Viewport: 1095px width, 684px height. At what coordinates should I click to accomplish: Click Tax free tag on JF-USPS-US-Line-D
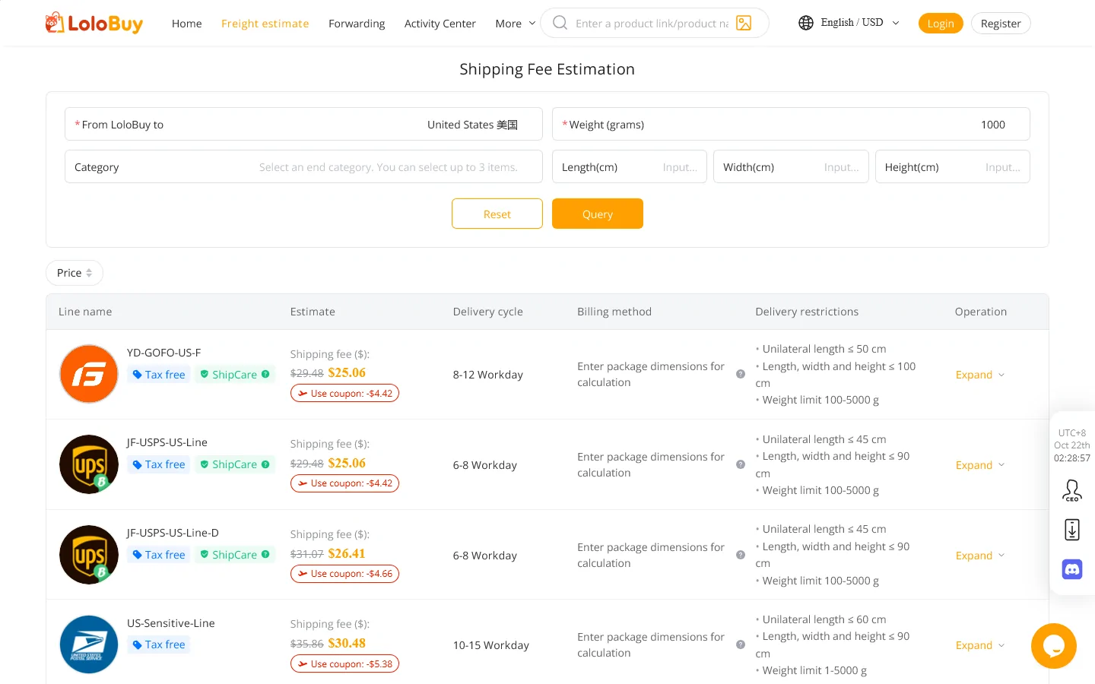pos(159,555)
